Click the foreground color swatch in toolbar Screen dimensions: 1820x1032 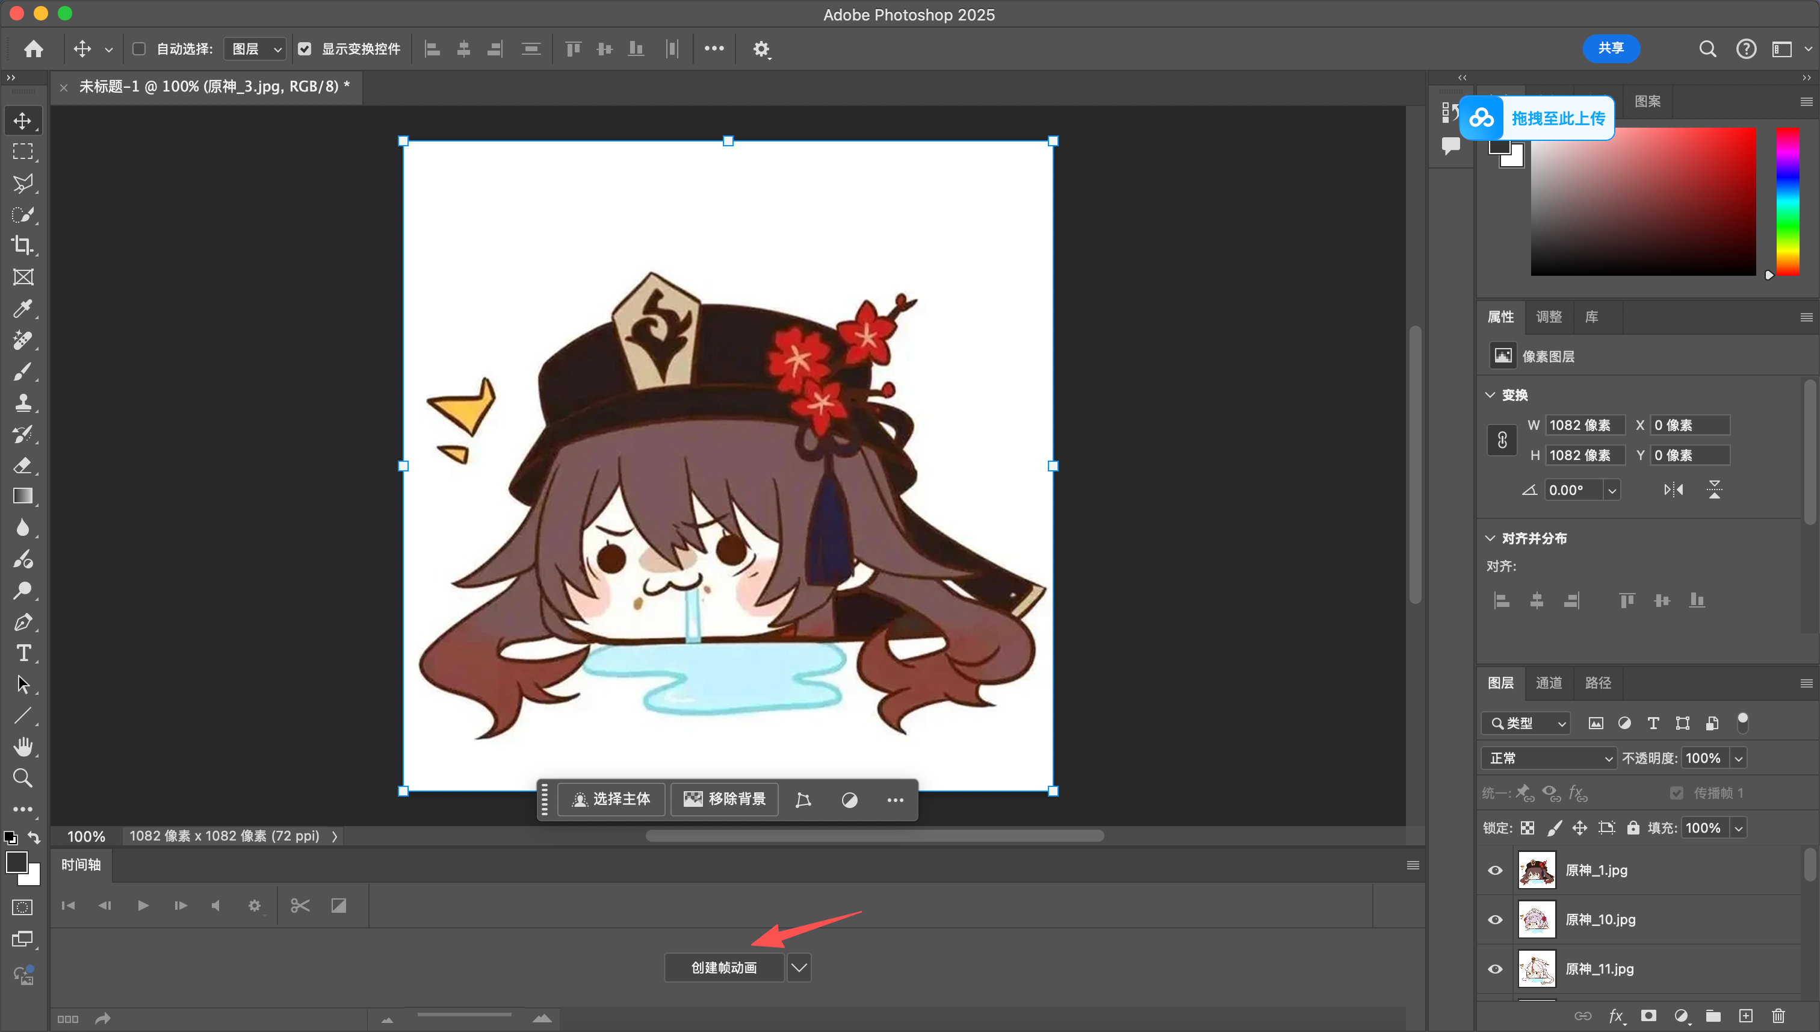(16, 863)
